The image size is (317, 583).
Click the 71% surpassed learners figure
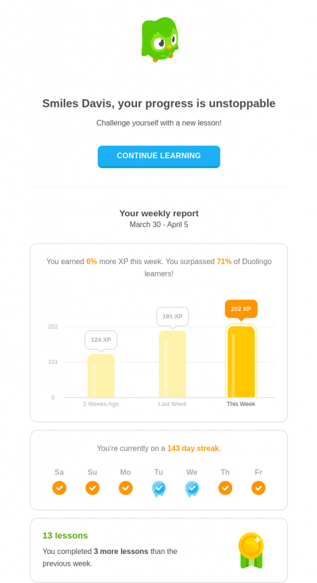click(x=224, y=262)
